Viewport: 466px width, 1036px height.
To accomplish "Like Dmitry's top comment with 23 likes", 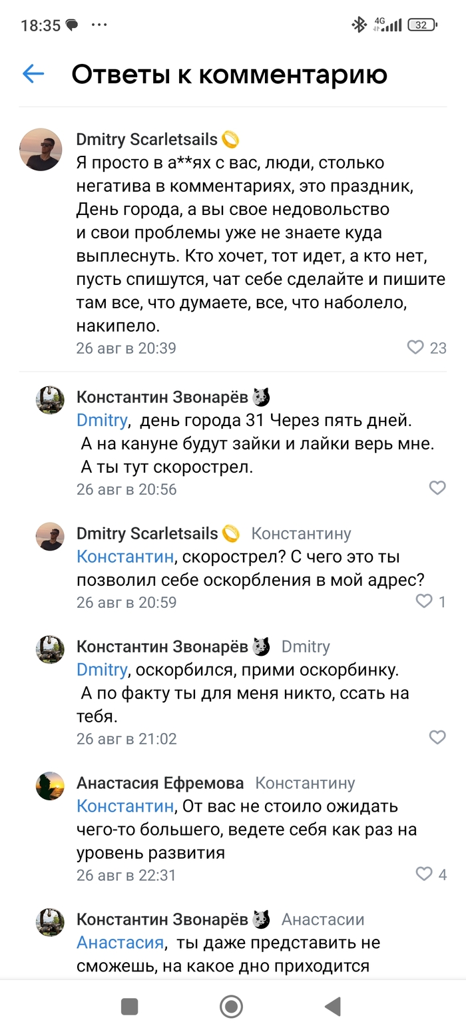I will pyautogui.click(x=415, y=347).
